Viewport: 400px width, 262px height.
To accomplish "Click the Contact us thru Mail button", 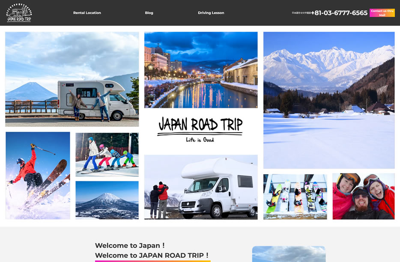I will [382, 13].
